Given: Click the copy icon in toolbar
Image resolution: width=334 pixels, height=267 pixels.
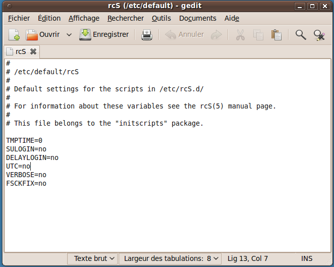Looking at the screenshot, I should pyautogui.click(x=258, y=35).
